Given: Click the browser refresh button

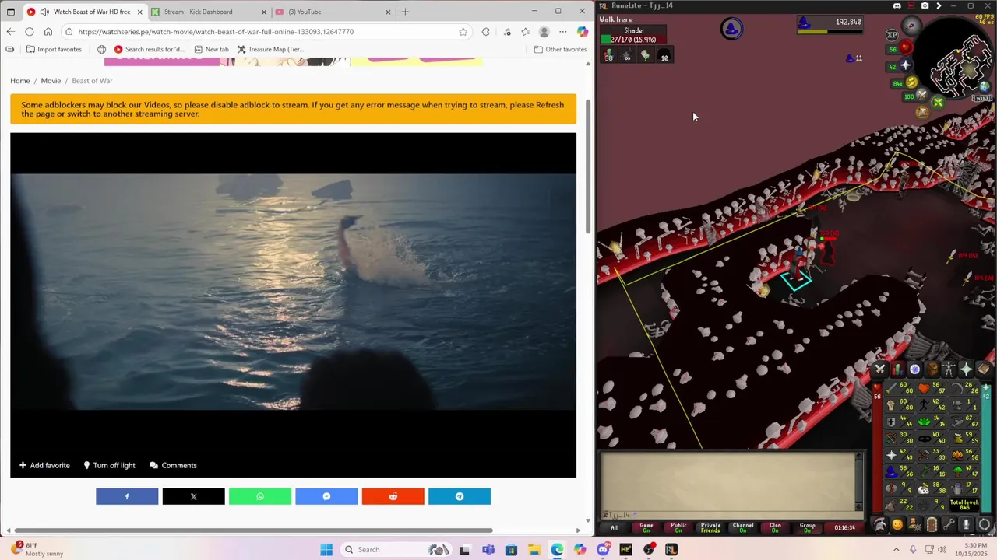Looking at the screenshot, I should tap(30, 32).
